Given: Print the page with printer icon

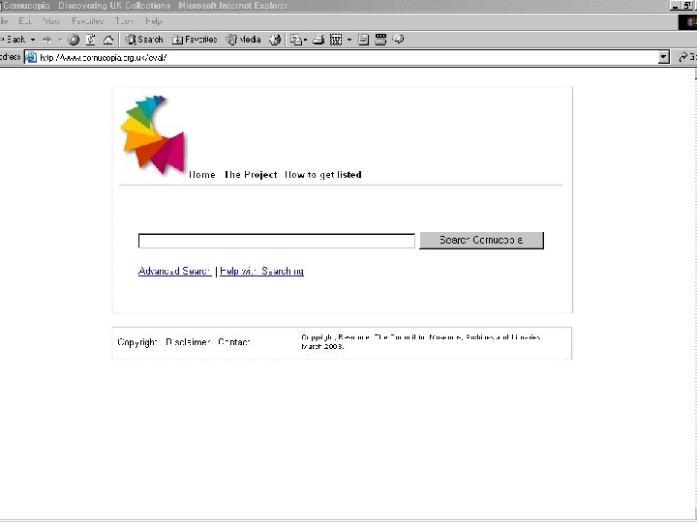Looking at the screenshot, I should (318, 40).
